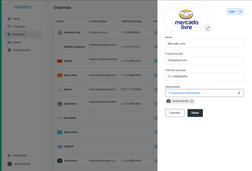Click Brookfield company name
This screenshot has width=252, height=171.
coord(70,118)
